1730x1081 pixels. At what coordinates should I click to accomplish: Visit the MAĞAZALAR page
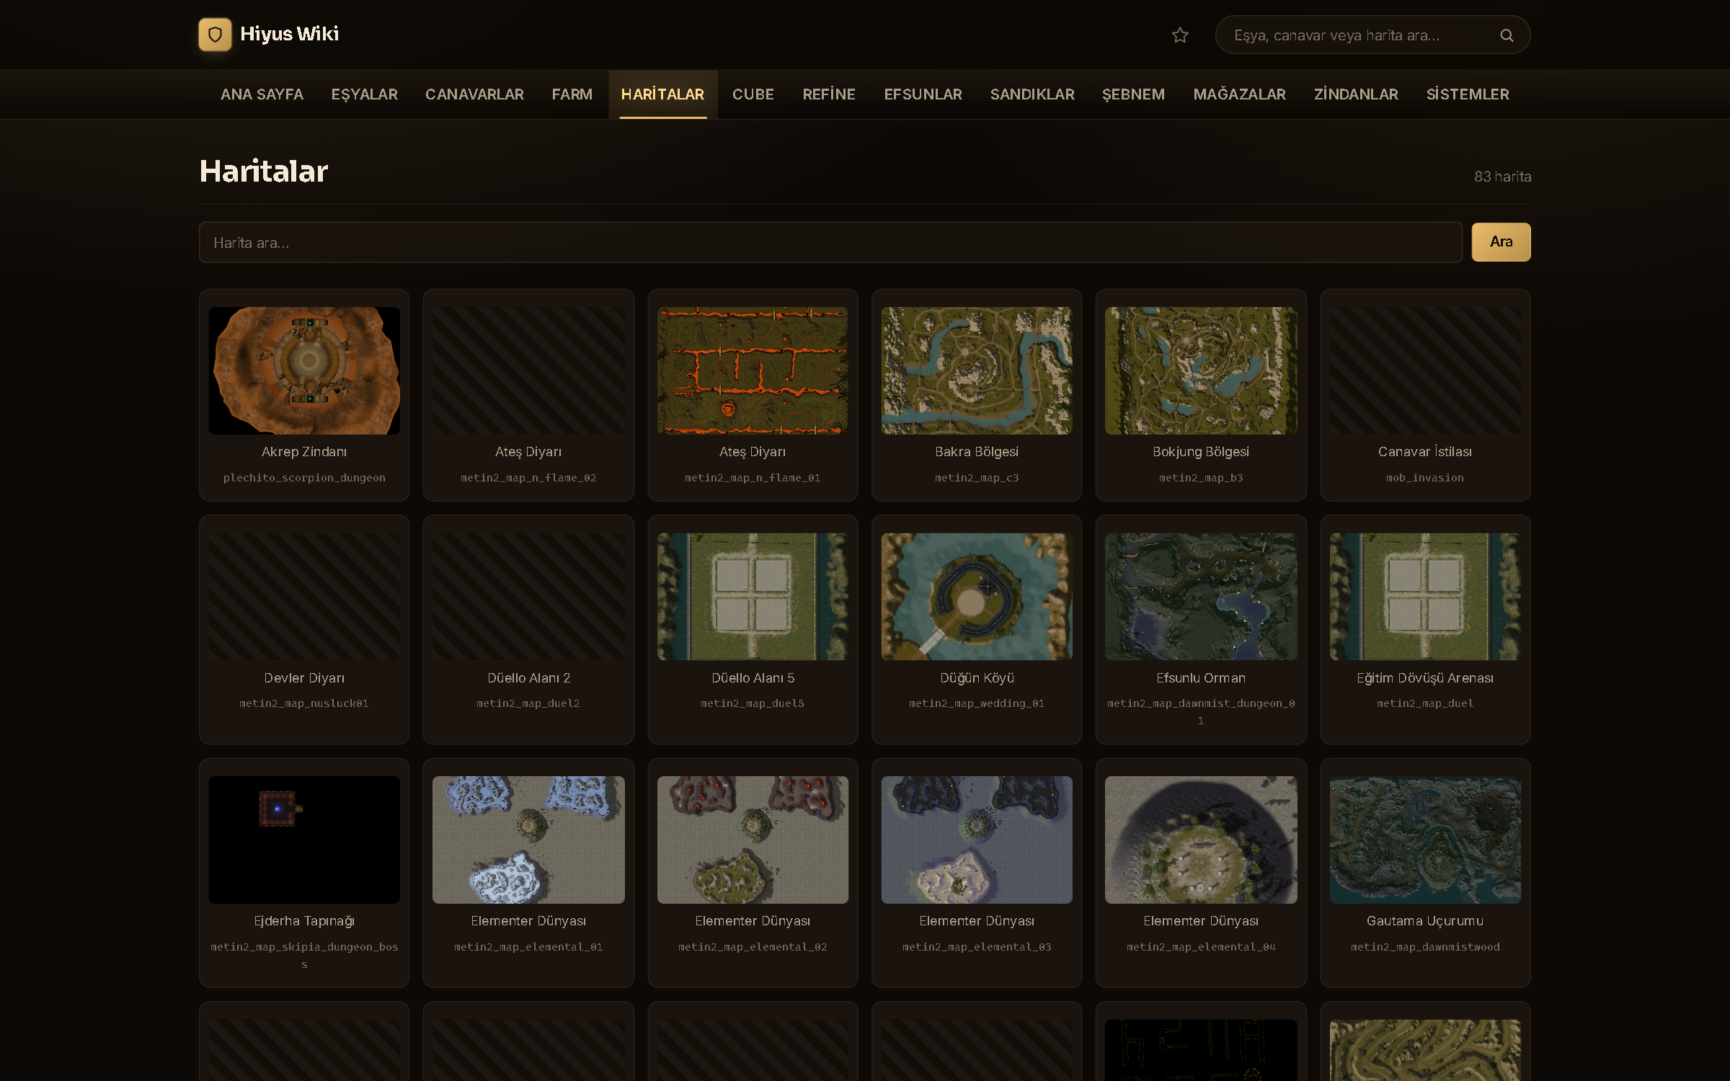pyautogui.click(x=1239, y=94)
